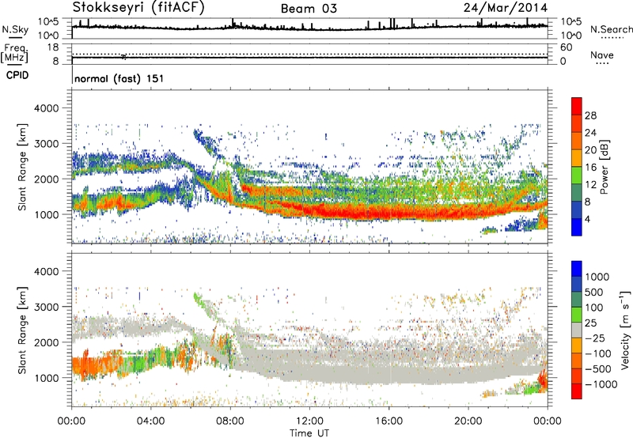Select the light green Velocity colorbar segment near 25

(x=577, y=315)
